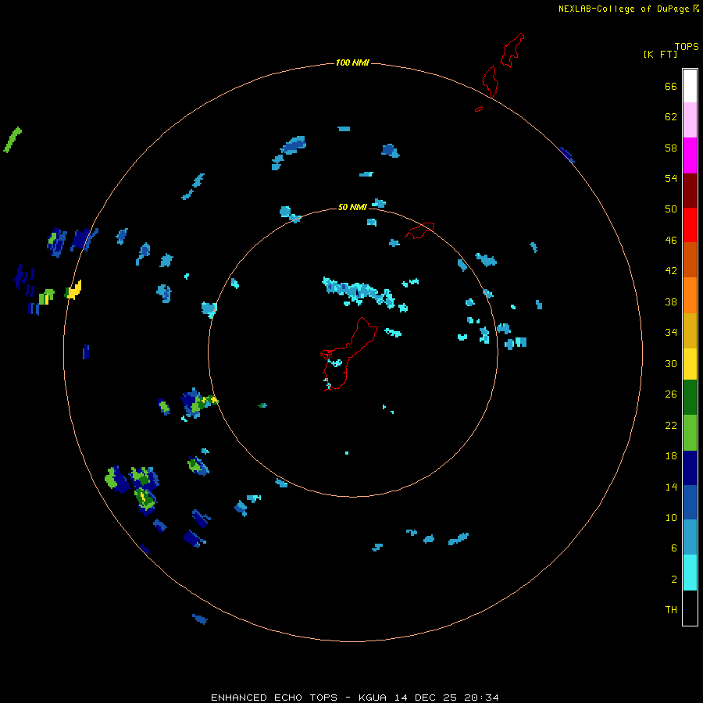Click the [K FT] units label
This screenshot has width=703, height=703.
tap(660, 54)
